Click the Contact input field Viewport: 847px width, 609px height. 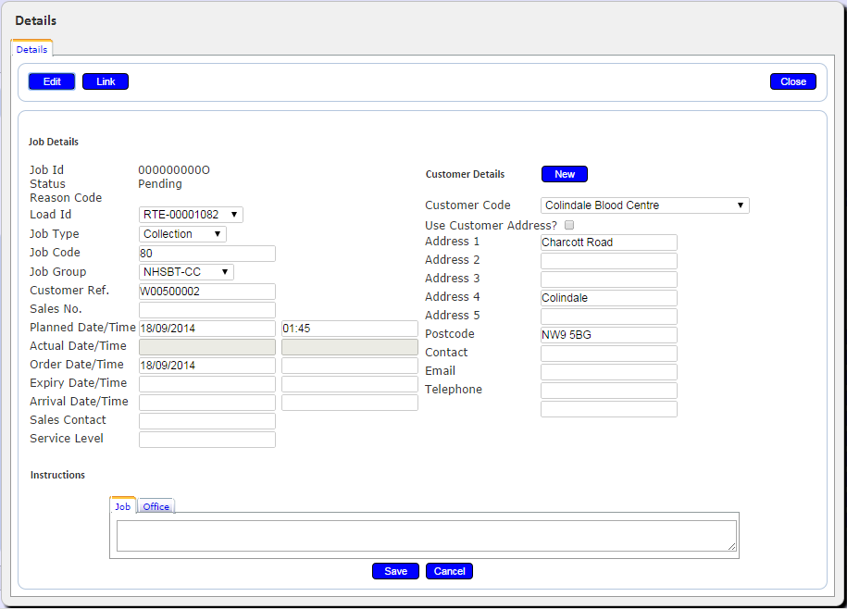609,354
